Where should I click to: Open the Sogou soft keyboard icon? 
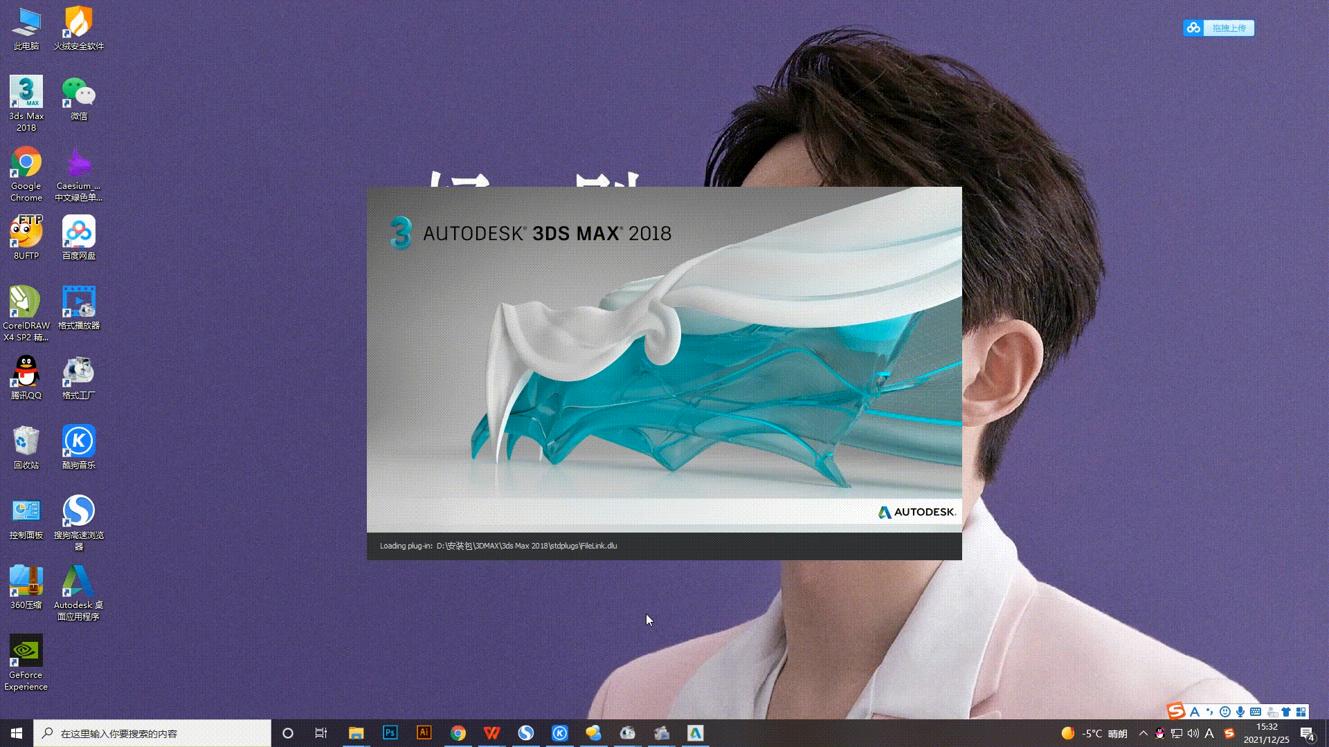1256,712
